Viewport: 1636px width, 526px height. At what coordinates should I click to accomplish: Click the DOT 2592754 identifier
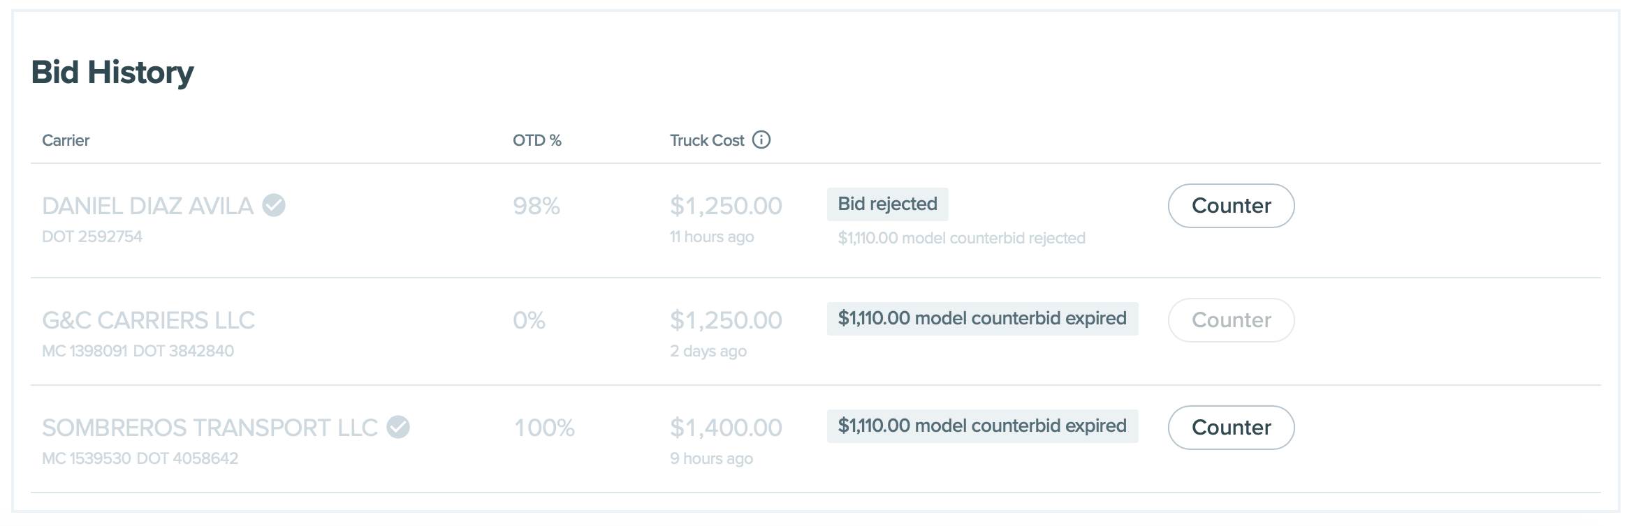(x=92, y=237)
